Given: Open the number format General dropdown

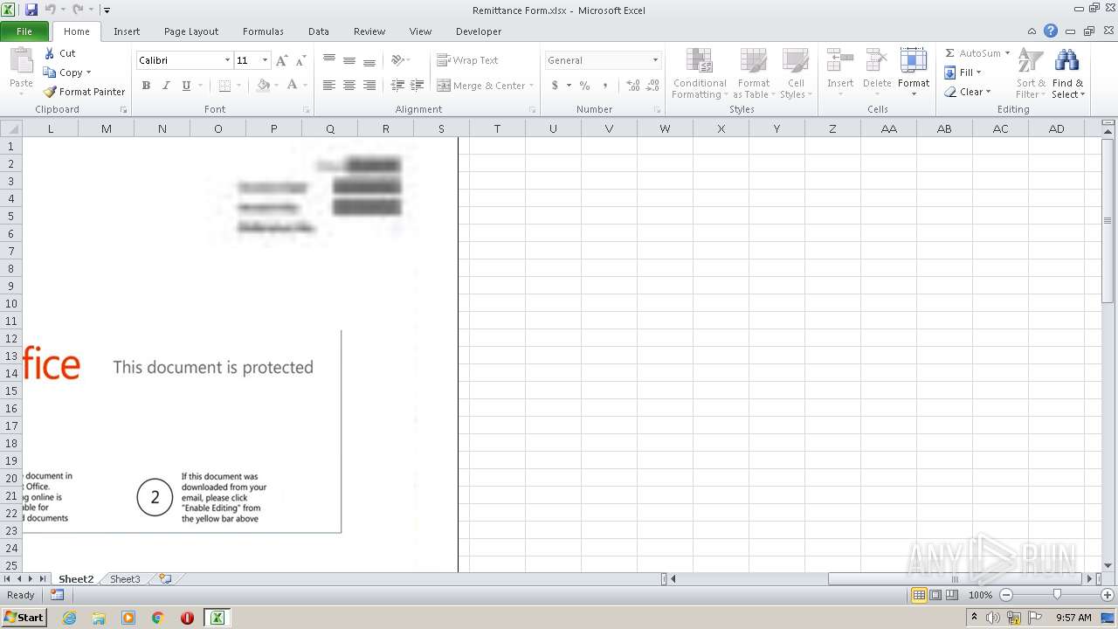Looking at the screenshot, I should point(655,60).
